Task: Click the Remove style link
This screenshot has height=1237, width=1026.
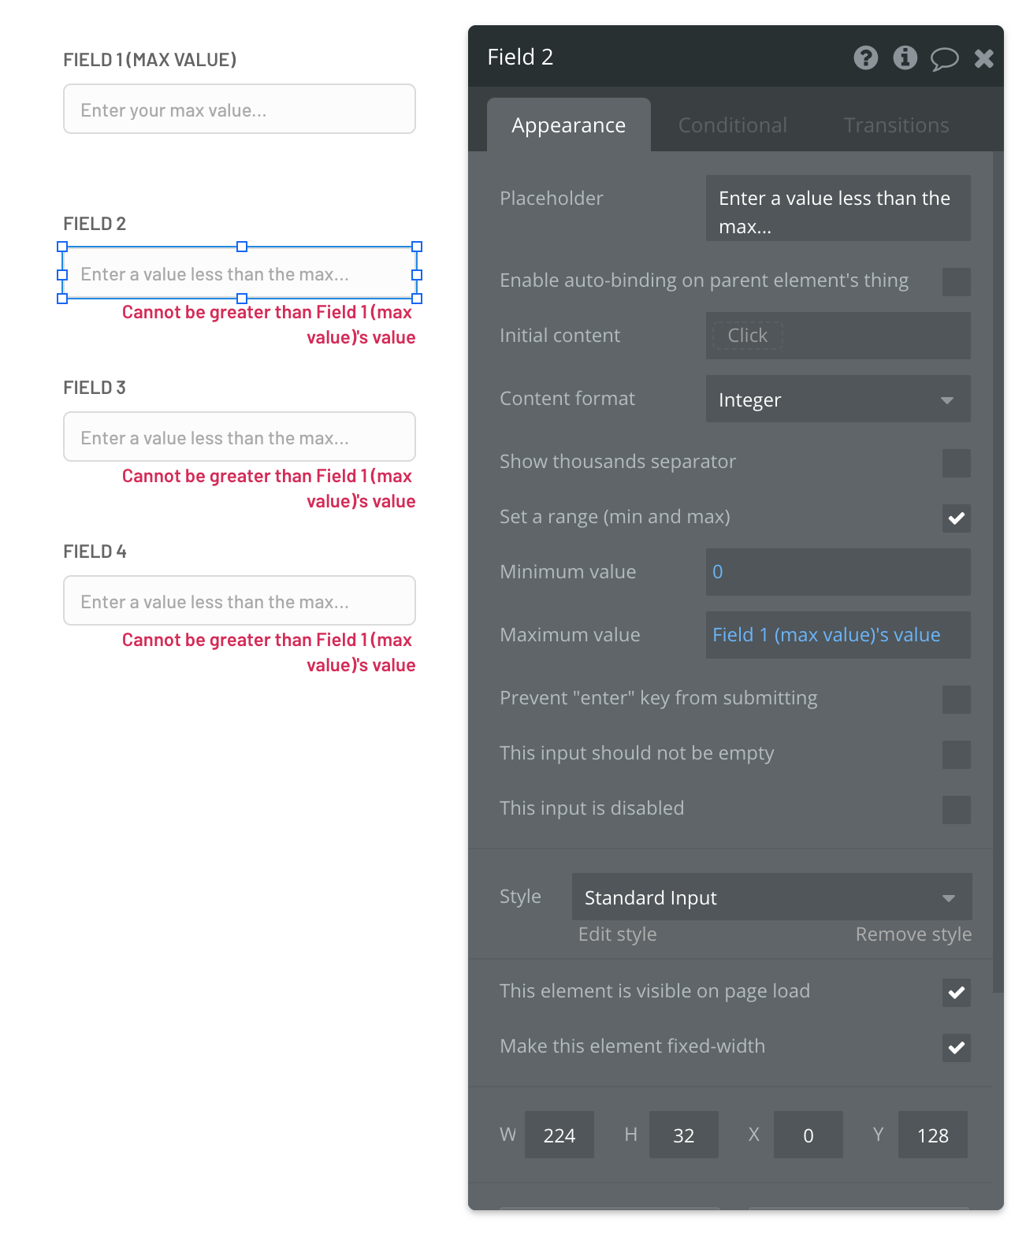Action: click(x=913, y=934)
